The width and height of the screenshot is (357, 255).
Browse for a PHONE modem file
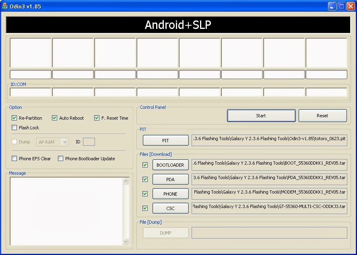point(170,194)
